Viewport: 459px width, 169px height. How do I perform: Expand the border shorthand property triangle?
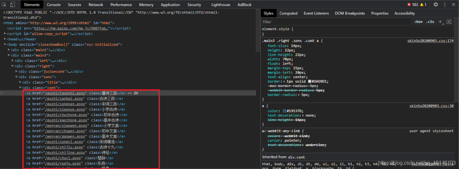click(x=285, y=82)
